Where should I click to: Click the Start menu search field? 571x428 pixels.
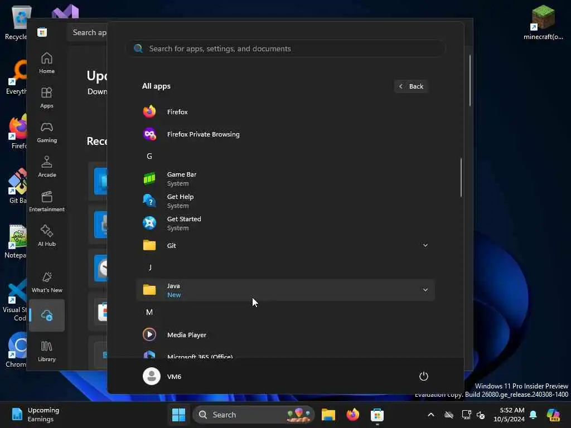tap(285, 48)
